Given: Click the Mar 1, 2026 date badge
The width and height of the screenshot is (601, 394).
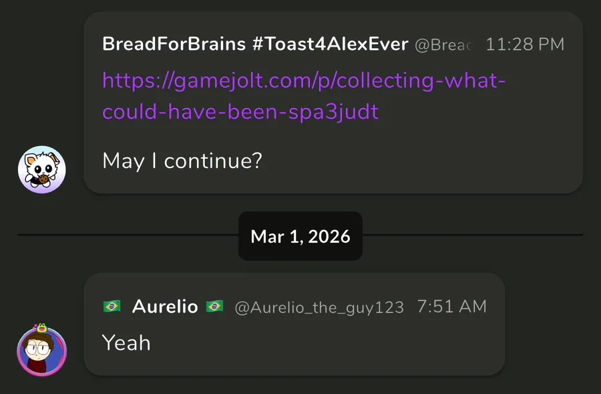Looking at the screenshot, I should [x=300, y=236].
